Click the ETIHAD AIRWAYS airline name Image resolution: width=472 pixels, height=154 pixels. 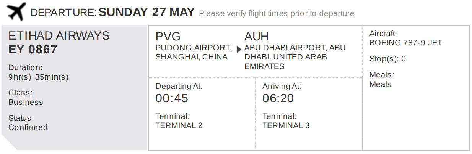click(x=59, y=36)
